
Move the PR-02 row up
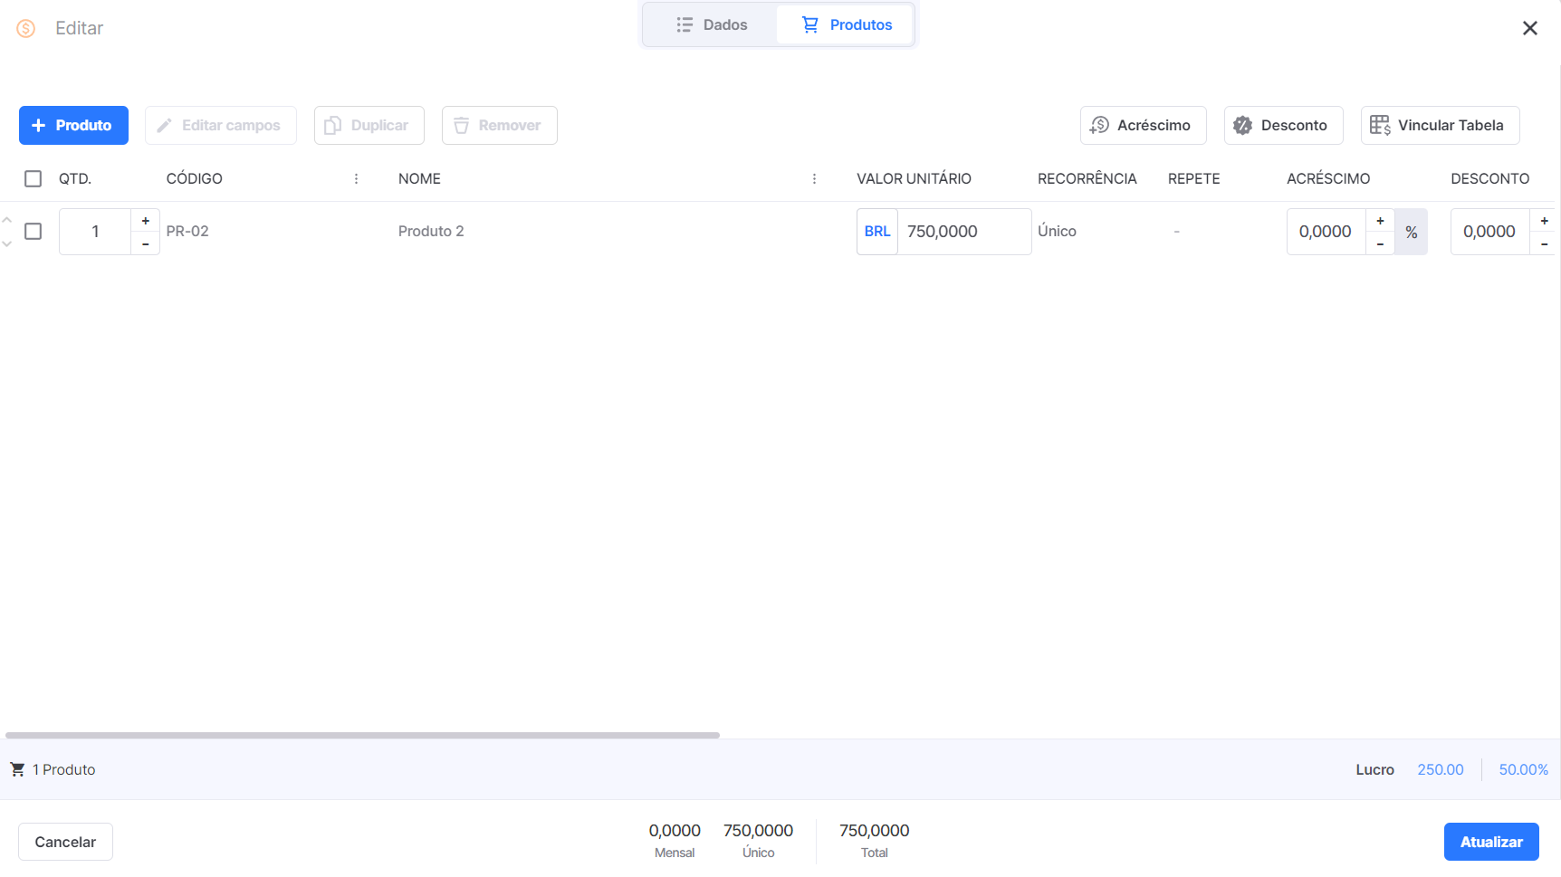point(7,220)
